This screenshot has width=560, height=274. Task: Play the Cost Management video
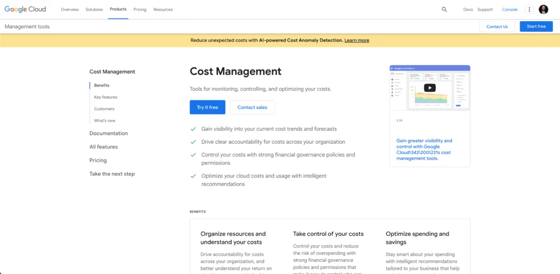pyautogui.click(x=430, y=88)
